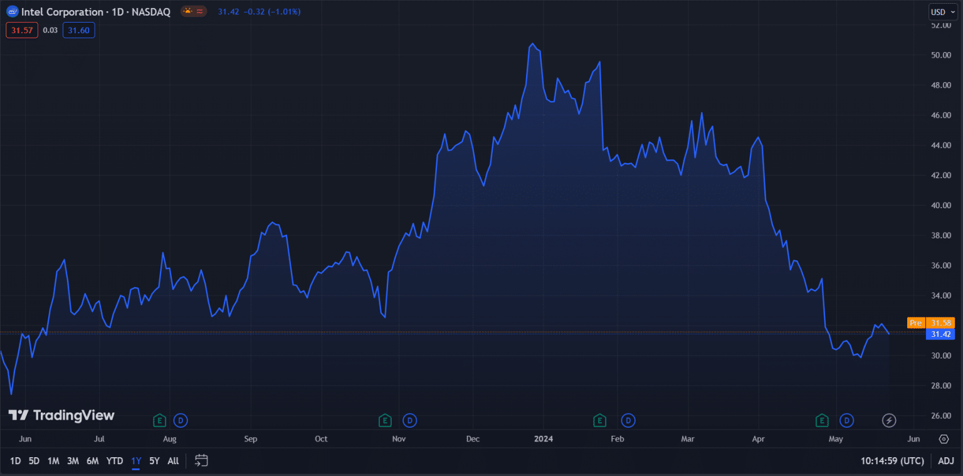
Task: Open the dividend D marker near August
Action: [x=181, y=420]
